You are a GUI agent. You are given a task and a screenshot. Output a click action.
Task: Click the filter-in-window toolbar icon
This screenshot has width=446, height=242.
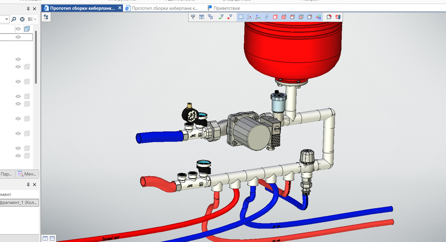pyautogui.click(x=201, y=17)
